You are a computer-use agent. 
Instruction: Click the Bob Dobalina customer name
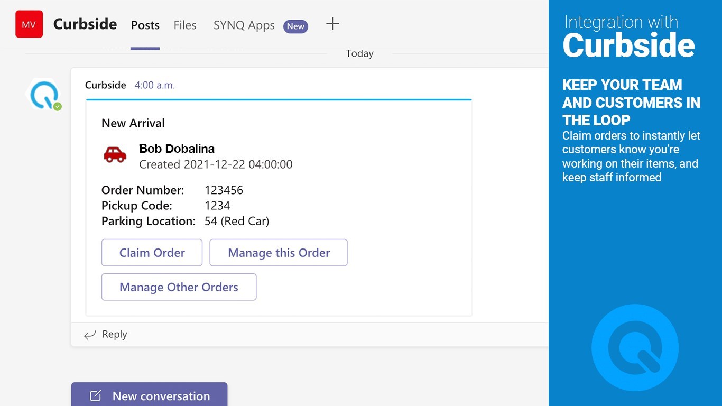[177, 149]
